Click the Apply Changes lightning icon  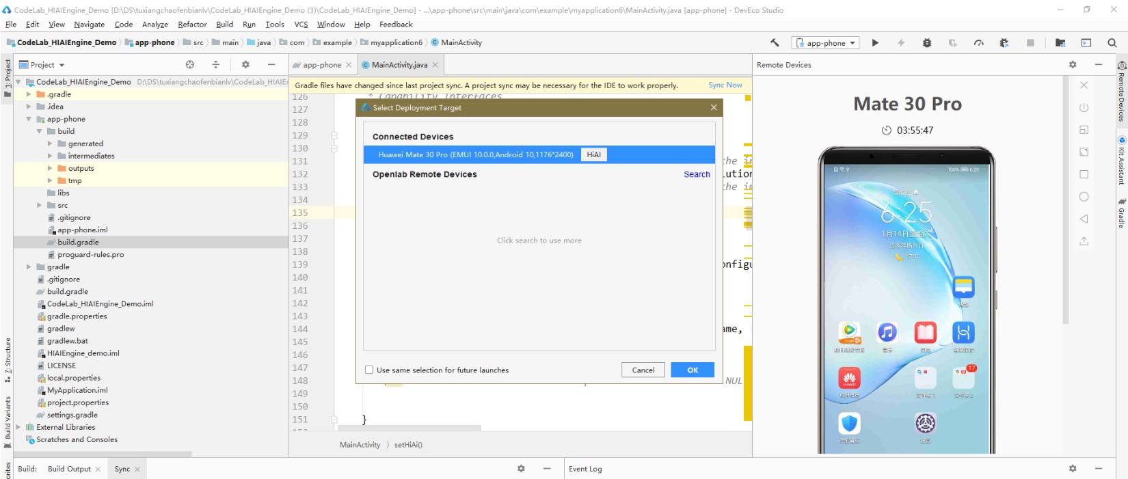pos(901,42)
